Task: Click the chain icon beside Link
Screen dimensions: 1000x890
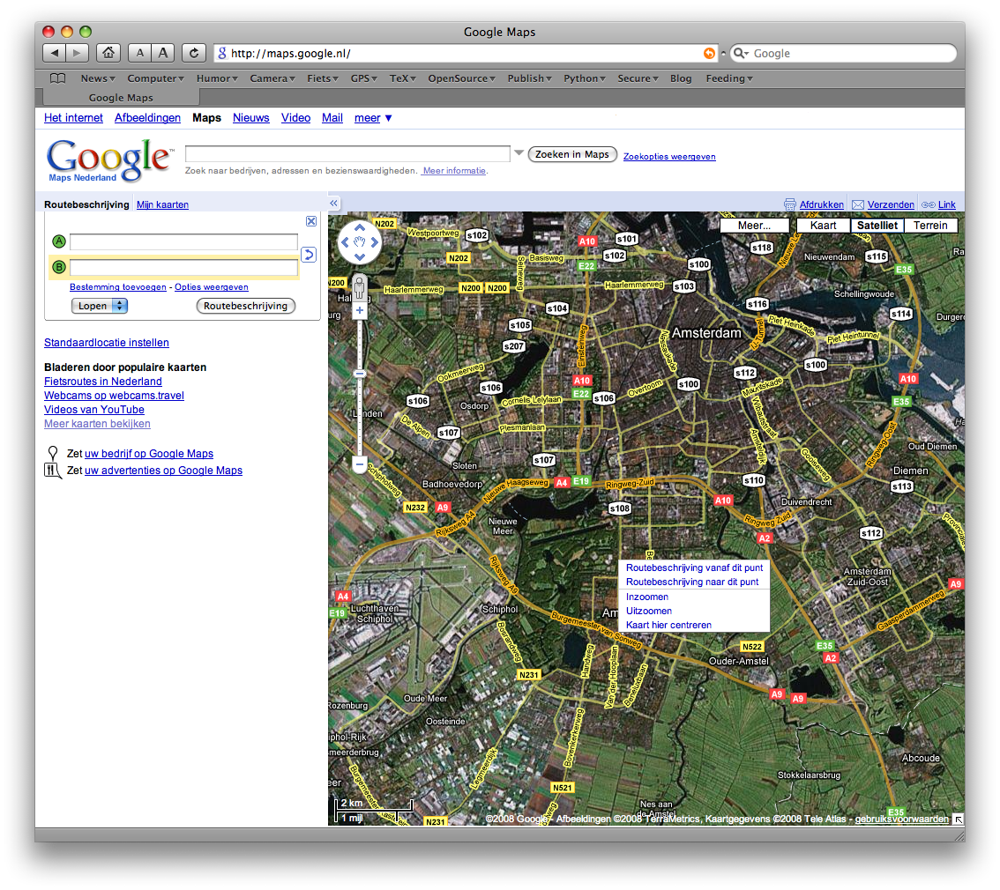Action: pos(929,204)
